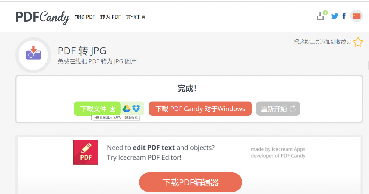This screenshot has height=194, width=369.
Task: Click 下载 PDF Candy 对于Windows button
Action: [200, 109]
